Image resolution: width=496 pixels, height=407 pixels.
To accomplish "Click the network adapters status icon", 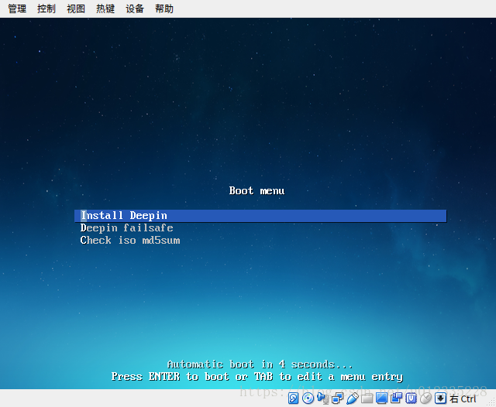I will point(337,398).
